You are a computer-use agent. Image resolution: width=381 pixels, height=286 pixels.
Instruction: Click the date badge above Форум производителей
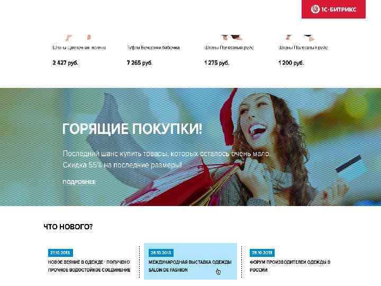[x=262, y=253]
